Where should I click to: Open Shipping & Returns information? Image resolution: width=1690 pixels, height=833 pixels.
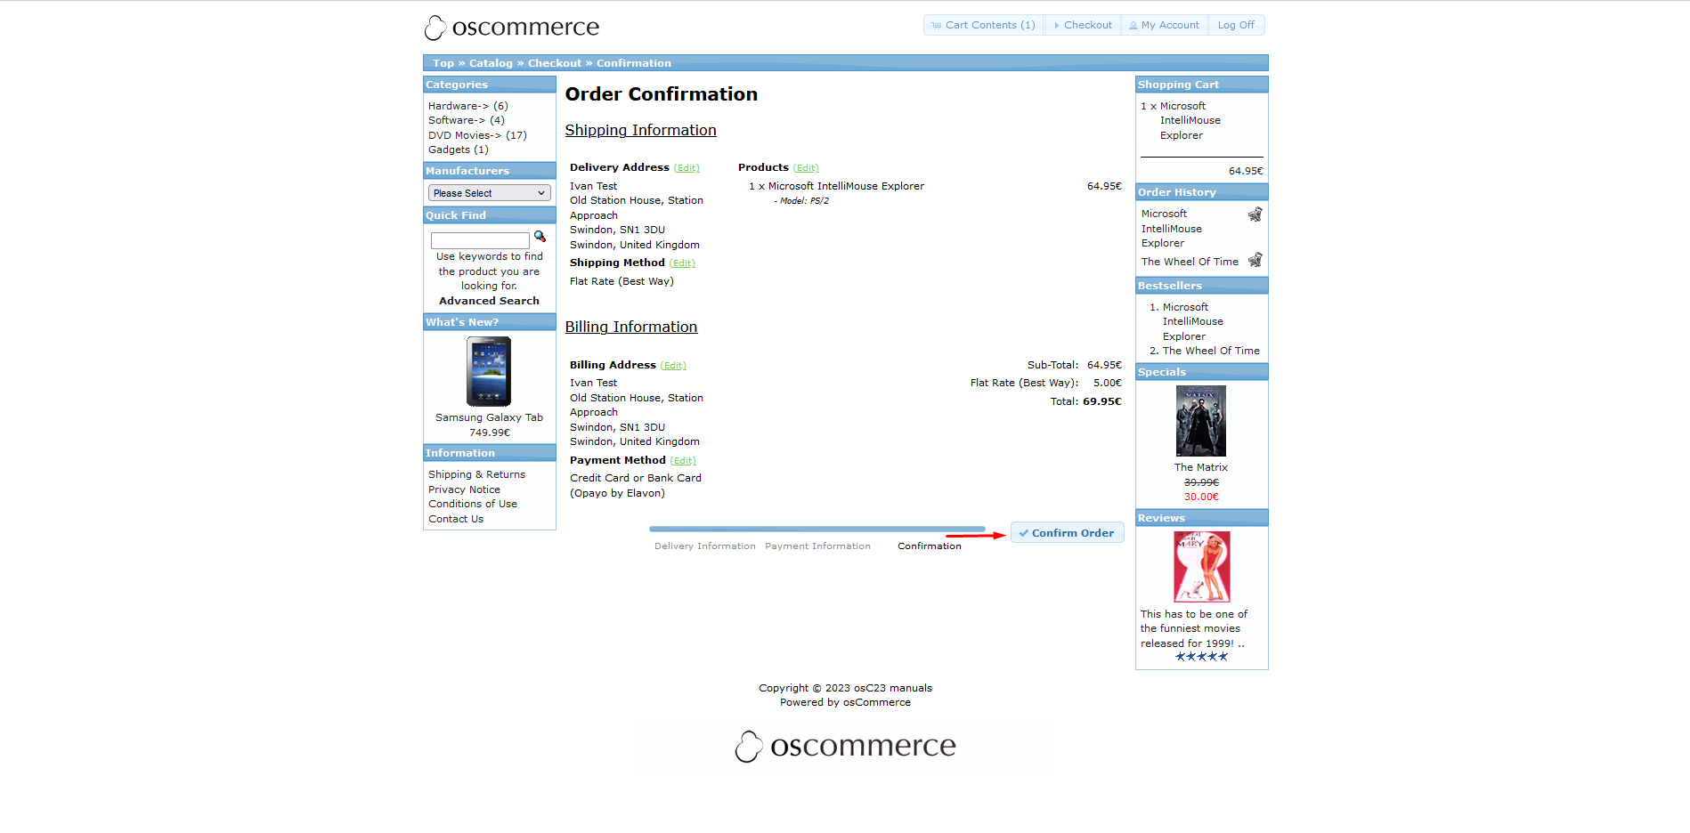click(x=476, y=474)
